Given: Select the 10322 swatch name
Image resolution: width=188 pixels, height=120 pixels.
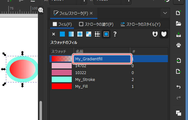Looking at the screenshot, I should [x=81, y=73].
